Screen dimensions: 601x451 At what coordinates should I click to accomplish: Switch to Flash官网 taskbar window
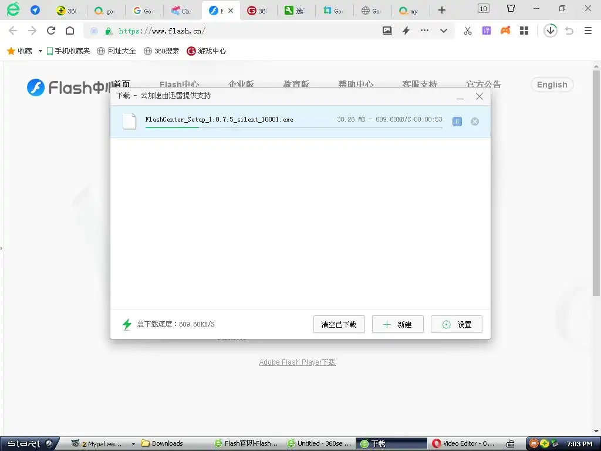247,444
